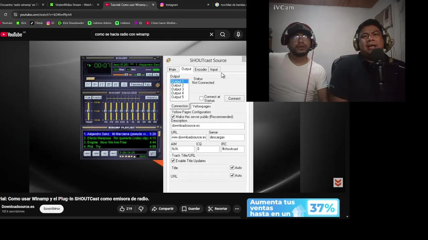Click the Guardar save button
Image resolution: width=428 pixels, height=240 pixels.
point(191,209)
